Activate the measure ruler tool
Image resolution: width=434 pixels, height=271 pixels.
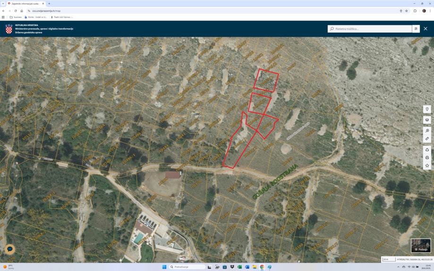tap(427, 139)
